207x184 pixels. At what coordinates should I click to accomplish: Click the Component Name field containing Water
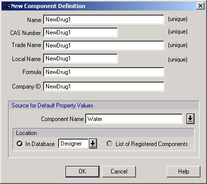tap(134, 119)
